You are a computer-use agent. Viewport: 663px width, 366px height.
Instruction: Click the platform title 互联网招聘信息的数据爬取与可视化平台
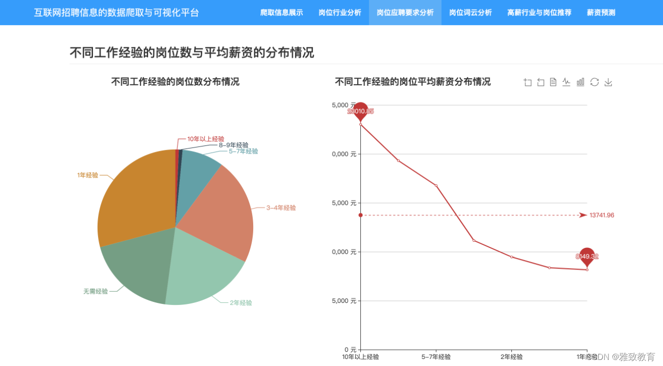(x=117, y=13)
